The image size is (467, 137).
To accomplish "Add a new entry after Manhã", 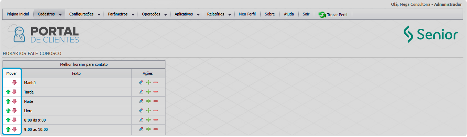I will tap(148, 82).
